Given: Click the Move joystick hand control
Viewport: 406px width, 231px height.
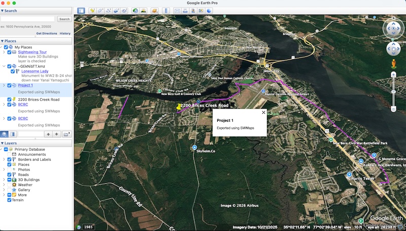Looking at the screenshot, I should tap(393, 49).
